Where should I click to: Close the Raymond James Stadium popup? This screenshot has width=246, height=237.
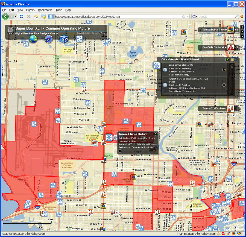(156, 134)
